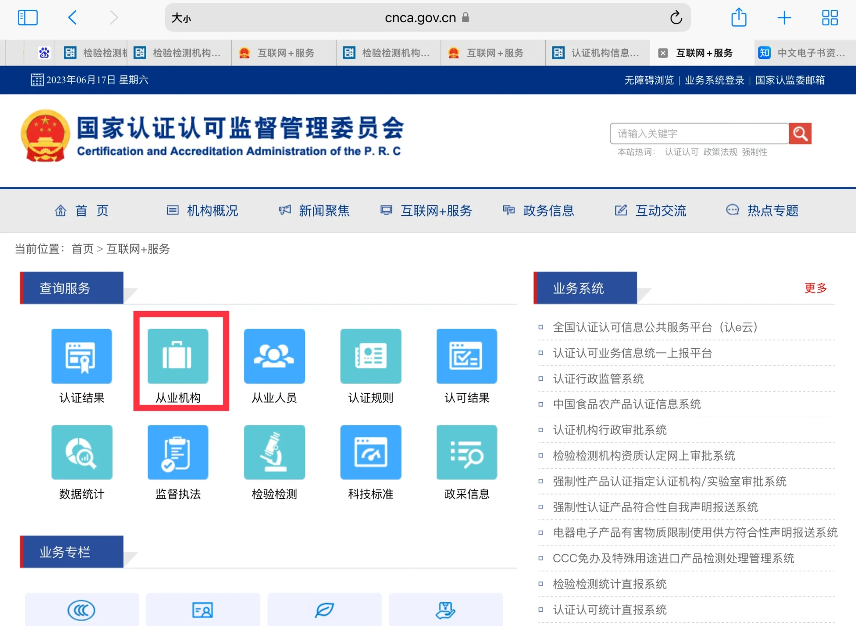Open the 从业机构 briefcase icon
The image size is (856, 626).
[178, 356]
